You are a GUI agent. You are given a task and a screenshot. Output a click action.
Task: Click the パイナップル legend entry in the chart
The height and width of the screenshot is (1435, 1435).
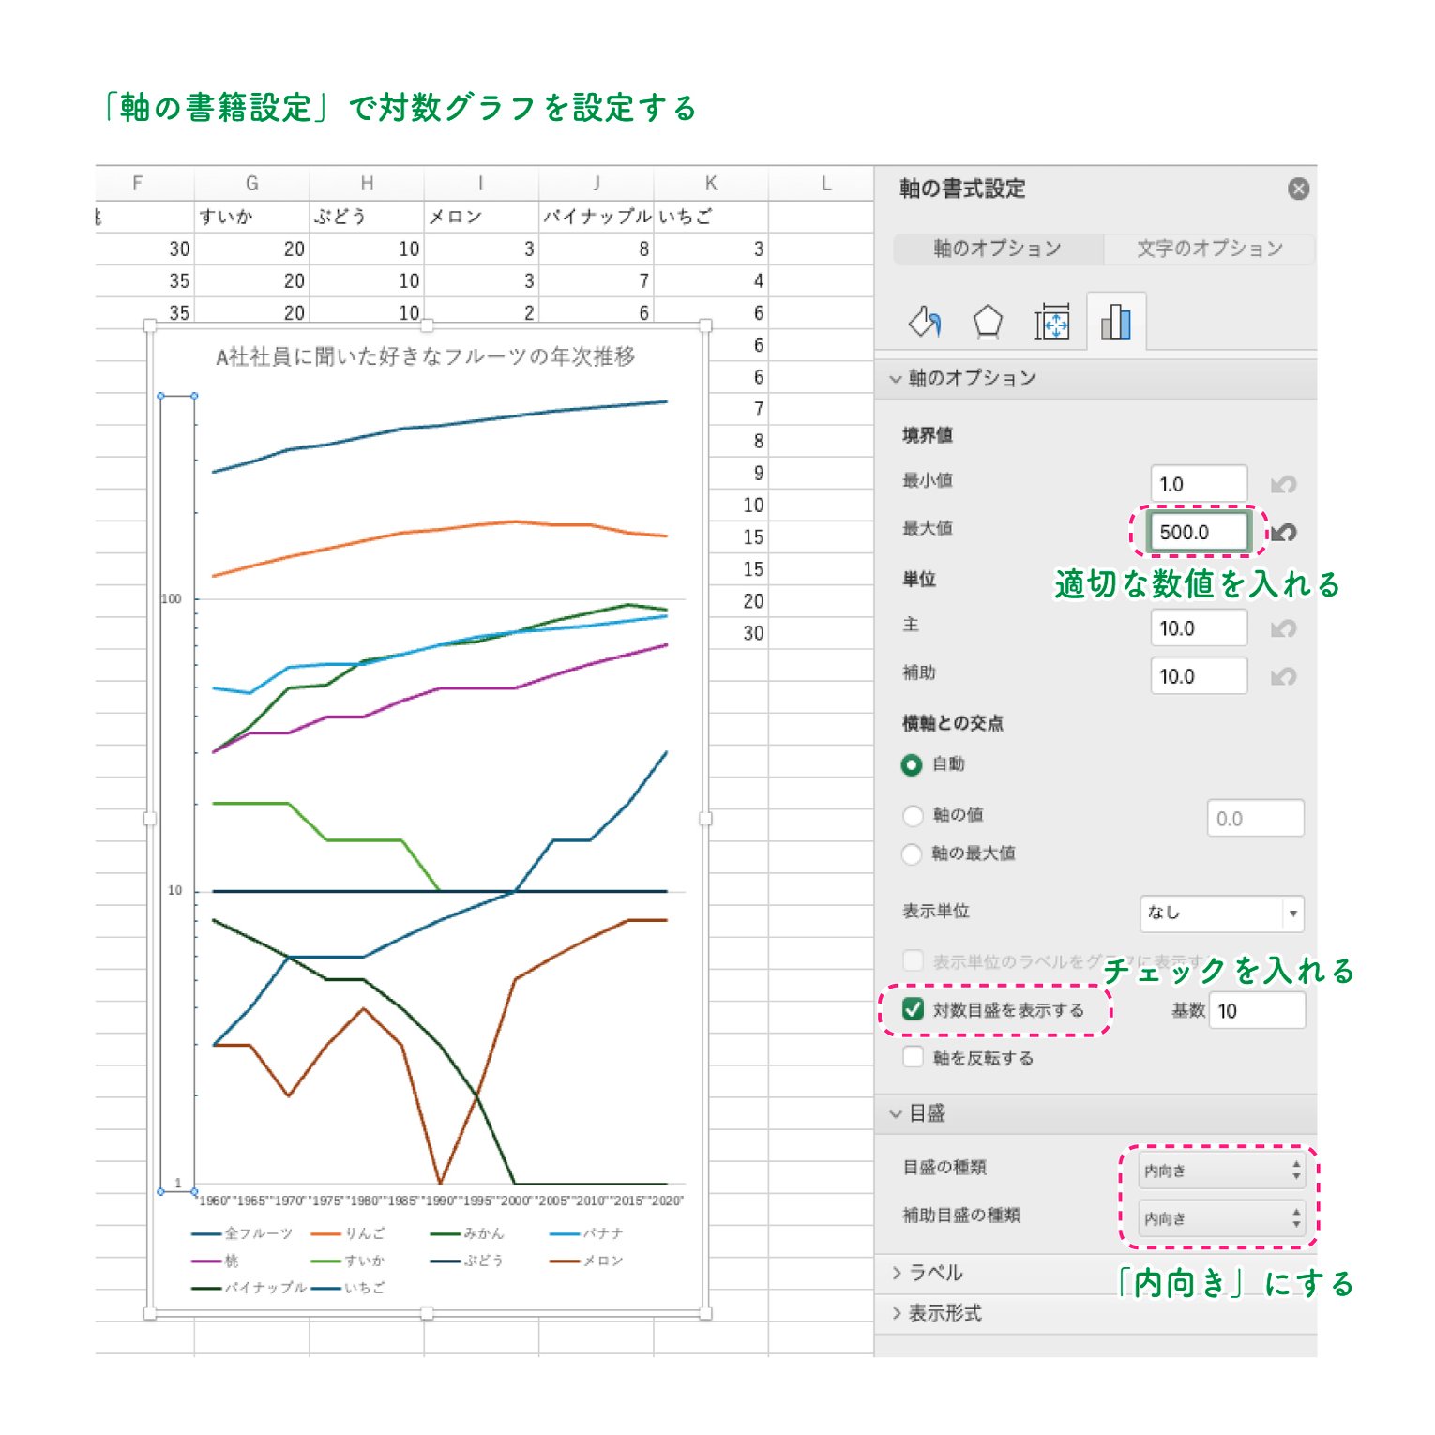[x=249, y=1288]
